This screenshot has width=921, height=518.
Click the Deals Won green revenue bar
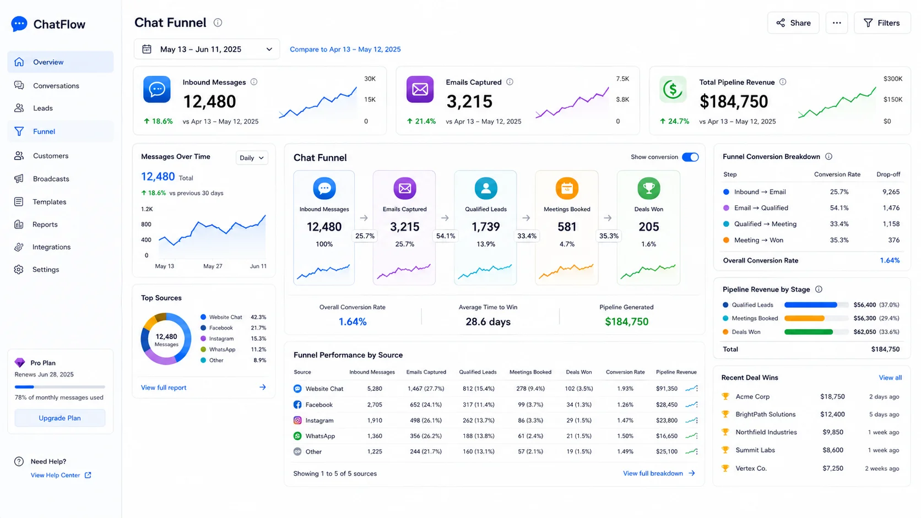(x=809, y=332)
